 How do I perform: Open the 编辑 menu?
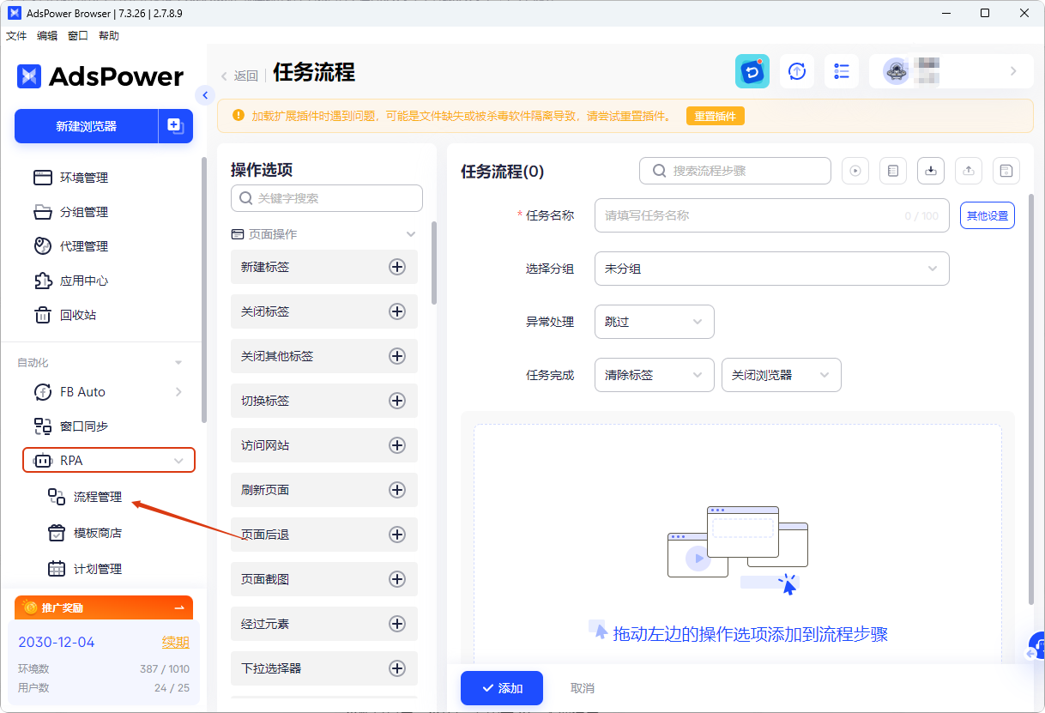[47, 36]
